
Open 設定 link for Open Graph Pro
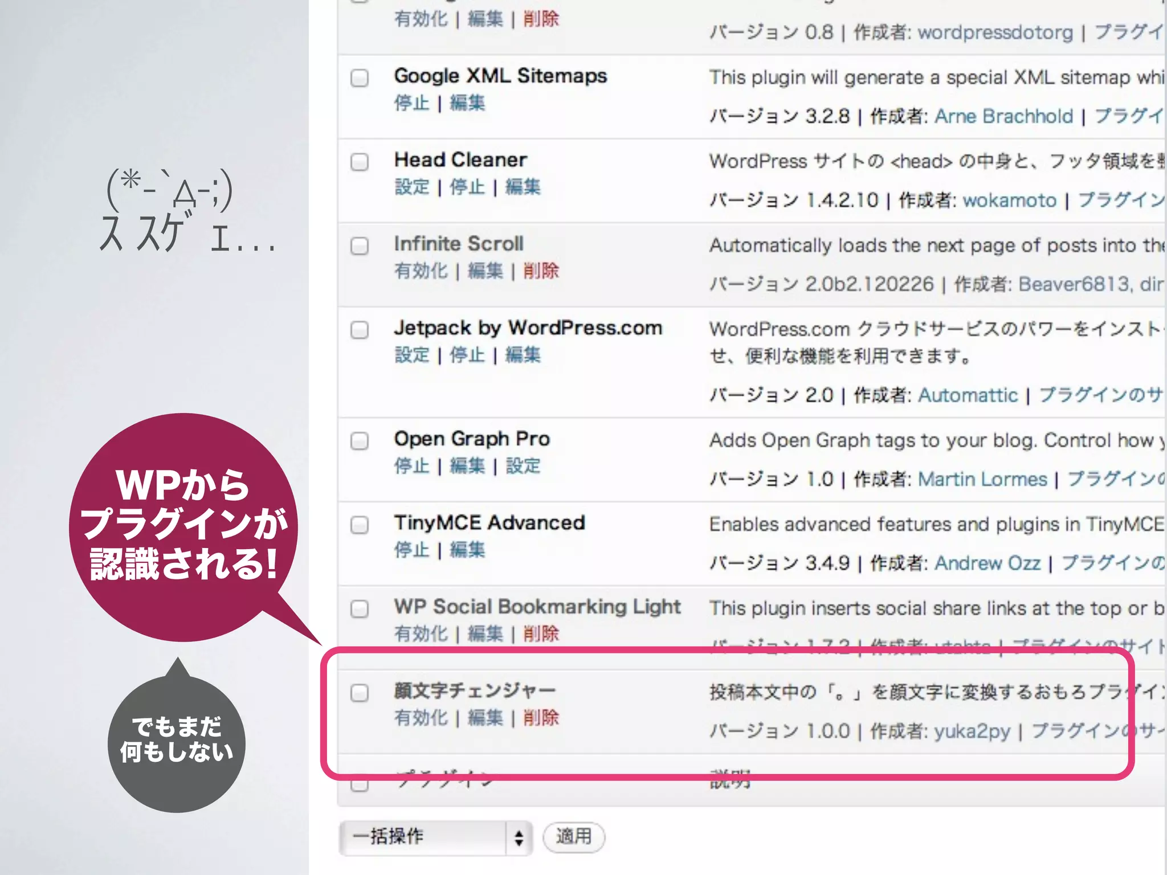point(523,466)
